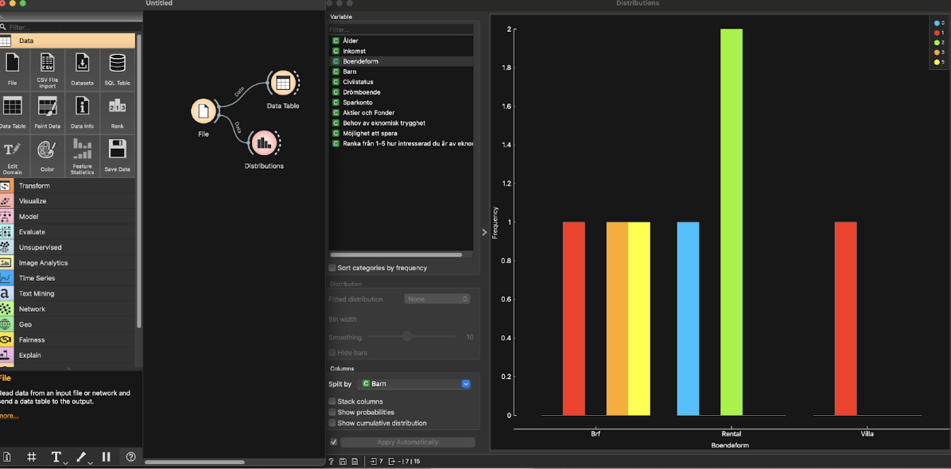The width and height of the screenshot is (951, 469).
Task: Collapse the Distributions control panel arrow
Action: [x=484, y=231]
